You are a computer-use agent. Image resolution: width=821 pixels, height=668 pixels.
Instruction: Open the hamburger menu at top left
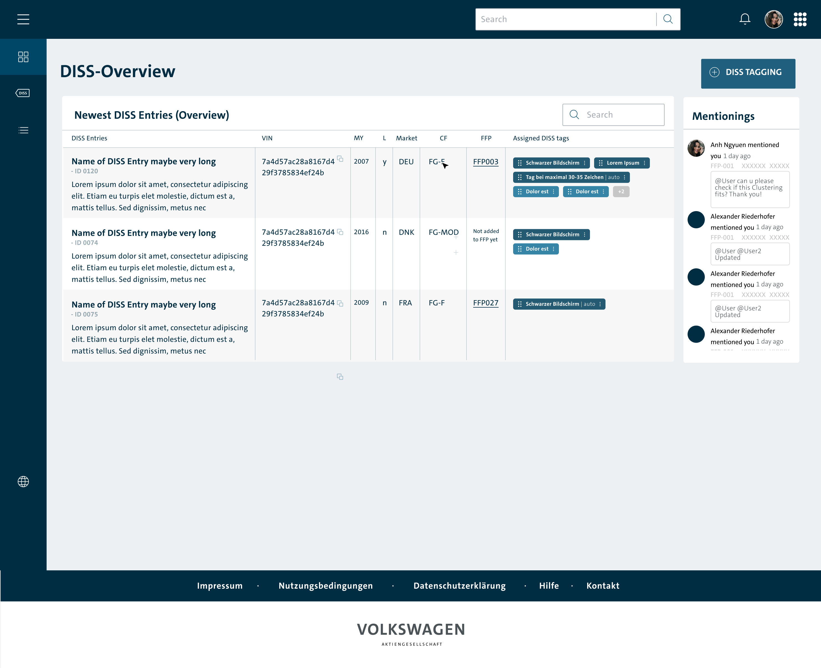click(23, 19)
